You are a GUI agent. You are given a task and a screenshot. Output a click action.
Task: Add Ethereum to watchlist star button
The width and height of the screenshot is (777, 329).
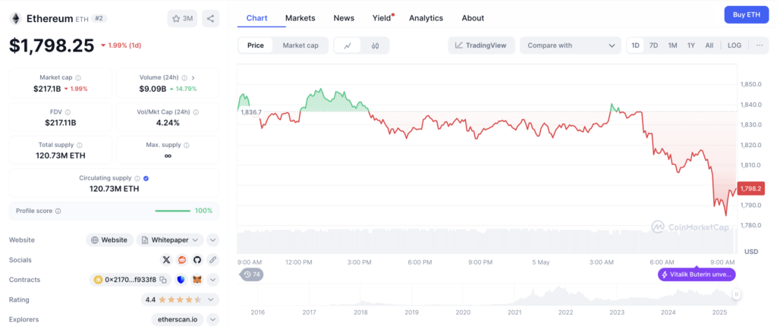pos(182,19)
